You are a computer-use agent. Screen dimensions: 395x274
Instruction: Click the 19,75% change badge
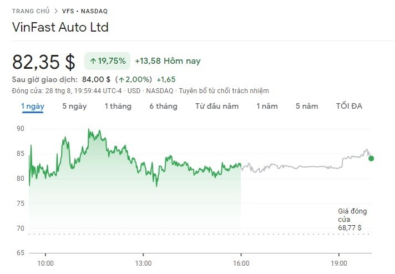point(107,61)
